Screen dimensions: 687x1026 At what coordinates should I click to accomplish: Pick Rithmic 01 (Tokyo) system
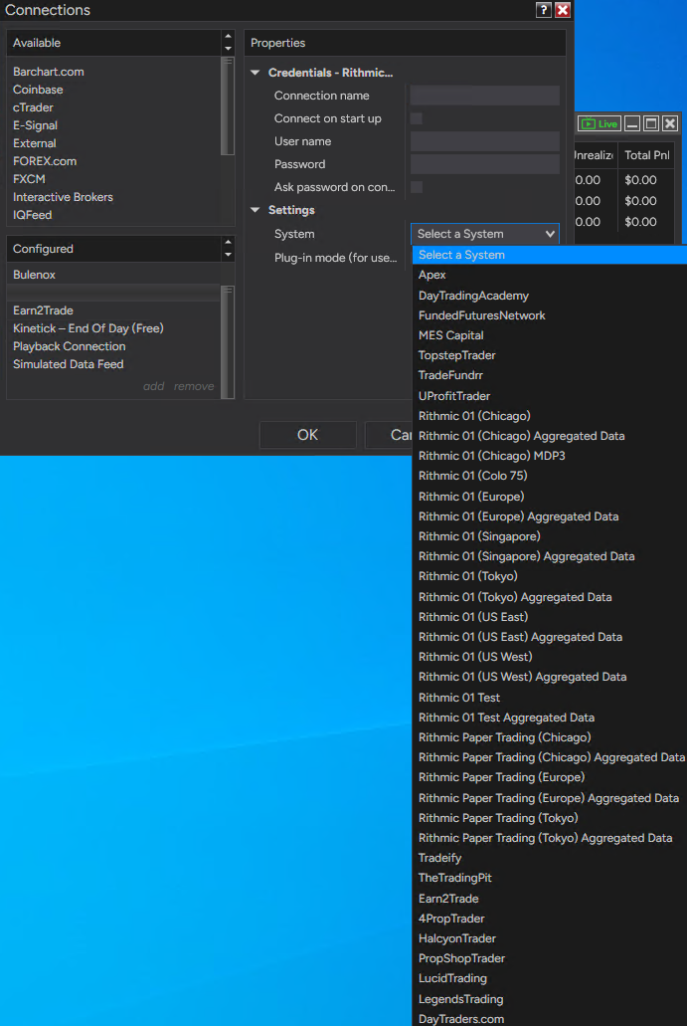coord(468,576)
